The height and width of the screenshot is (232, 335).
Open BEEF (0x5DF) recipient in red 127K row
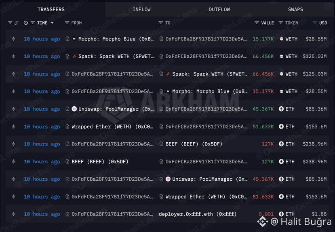[x=194, y=144]
